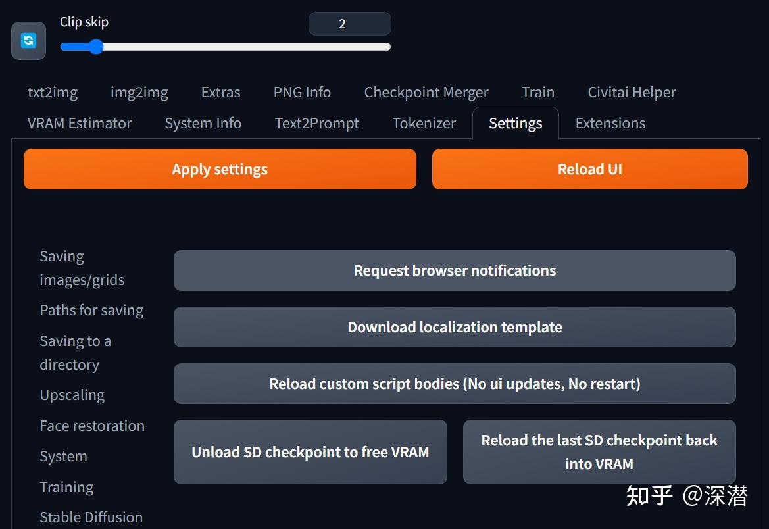769x529 pixels.
Task: Select the Extensions tab
Action: pyautogui.click(x=610, y=123)
